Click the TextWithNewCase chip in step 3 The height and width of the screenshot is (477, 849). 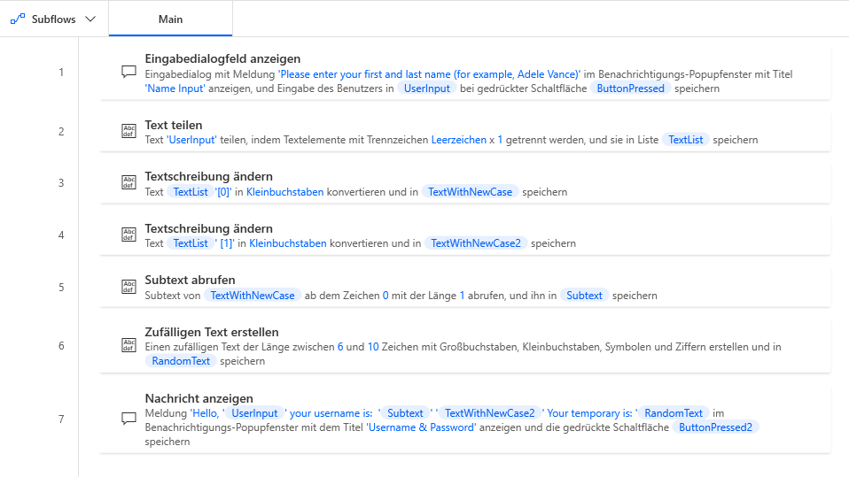pyautogui.click(x=470, y=191)
